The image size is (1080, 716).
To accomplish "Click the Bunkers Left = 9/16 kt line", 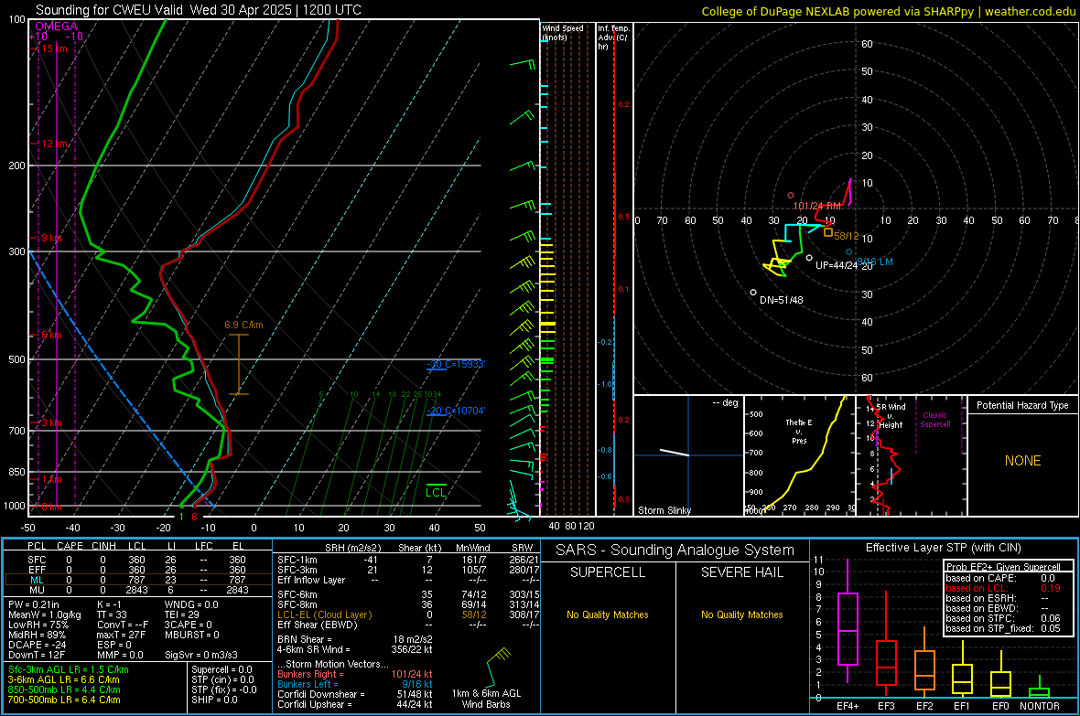I will click(355, 684).
